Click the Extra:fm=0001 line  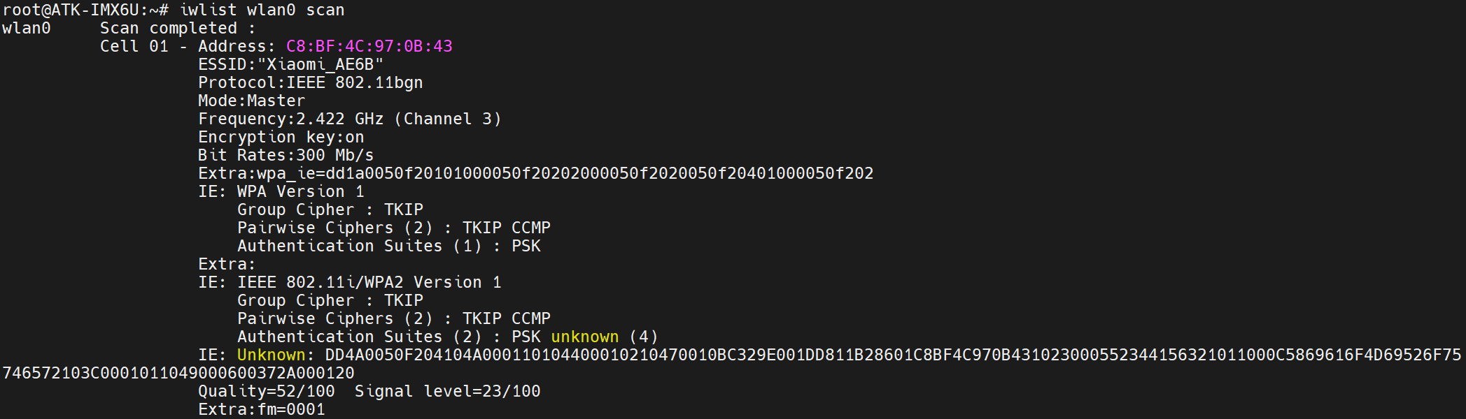click(x=261, y=409)
